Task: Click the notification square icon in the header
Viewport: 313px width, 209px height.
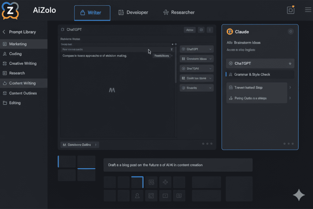Action: (x=291, y=10)
